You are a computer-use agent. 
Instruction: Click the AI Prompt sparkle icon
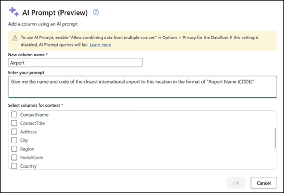coord(14,12)
